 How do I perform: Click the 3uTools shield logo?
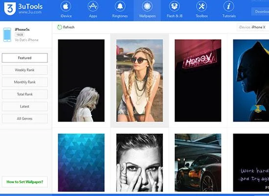(x=10, y=9)
